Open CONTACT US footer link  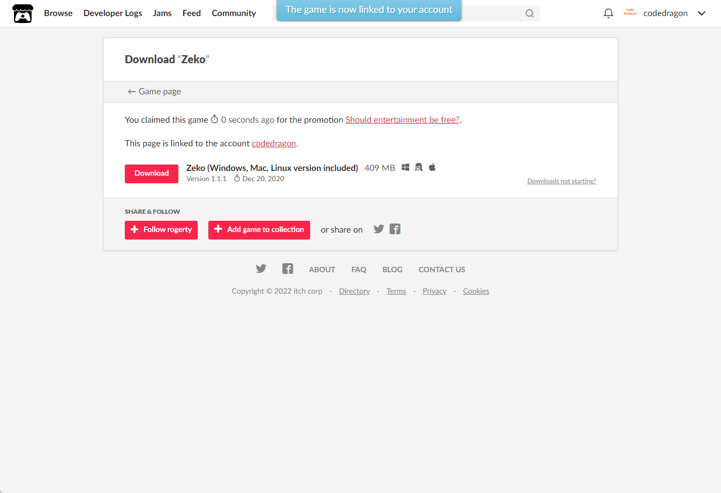(x=442, y=270)
